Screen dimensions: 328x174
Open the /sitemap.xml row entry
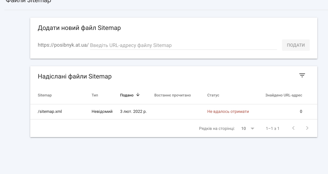point(50,112)
